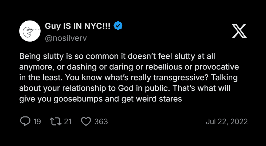Click the retweet count 21
Viewport: 266px width, 146px height.
point(68,122)
